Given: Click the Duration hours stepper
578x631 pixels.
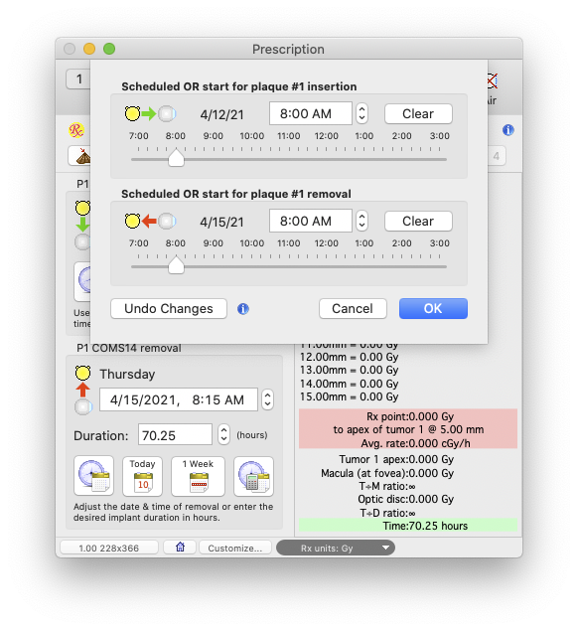Looking at the screenshot, I should coord(223,434).
